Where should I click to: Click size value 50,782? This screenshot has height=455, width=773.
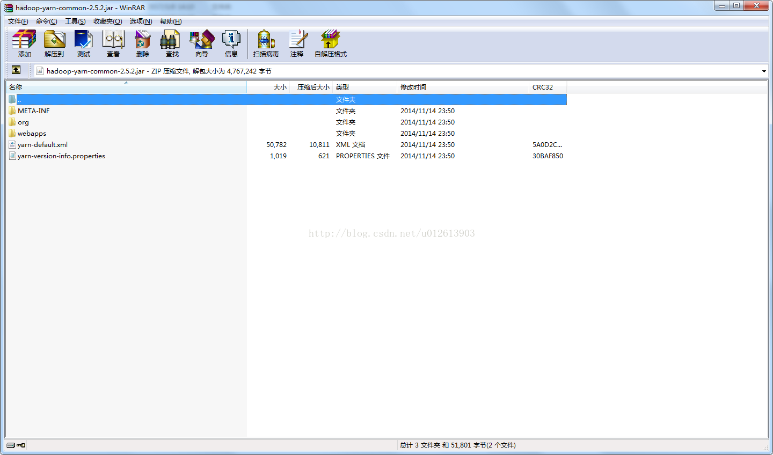pos(276,144)
